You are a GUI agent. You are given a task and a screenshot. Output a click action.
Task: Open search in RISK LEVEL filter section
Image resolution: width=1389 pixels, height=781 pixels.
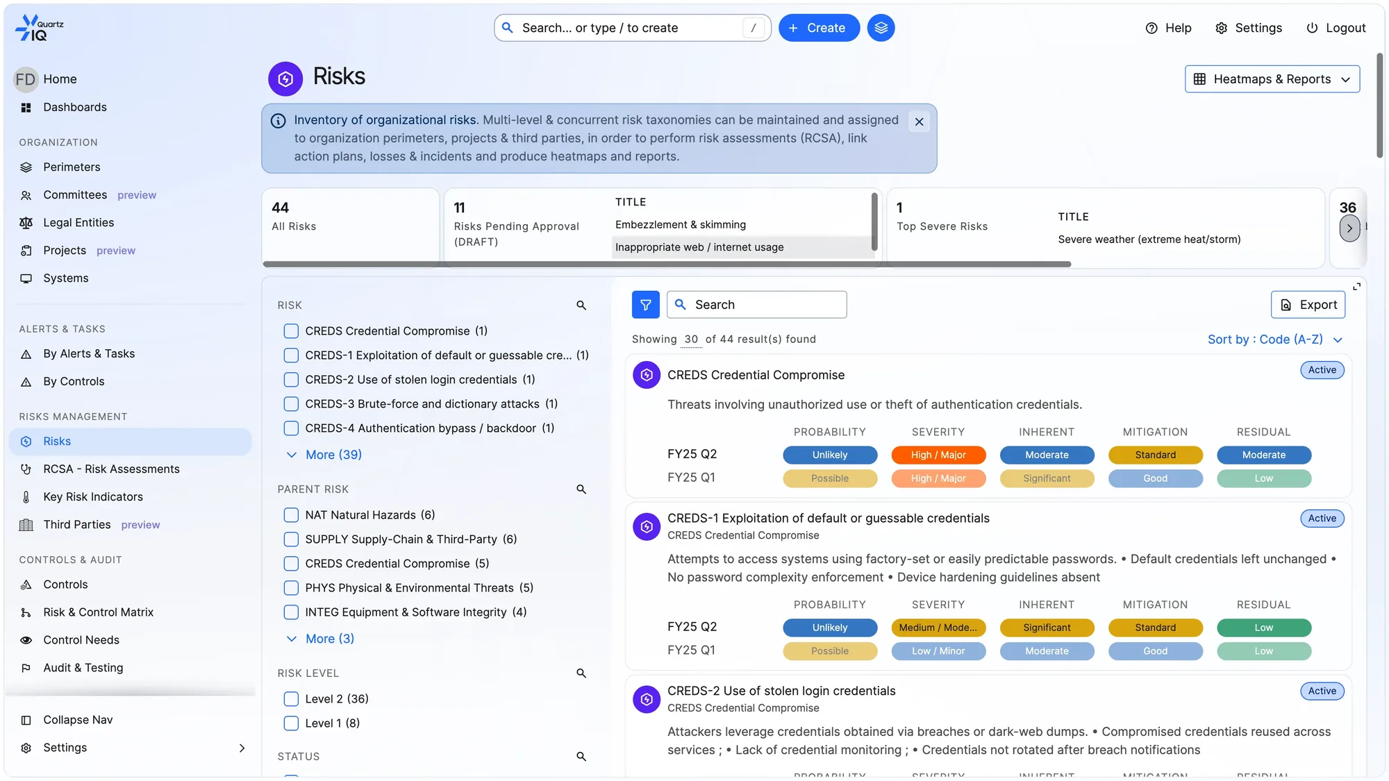pos(581,673)
